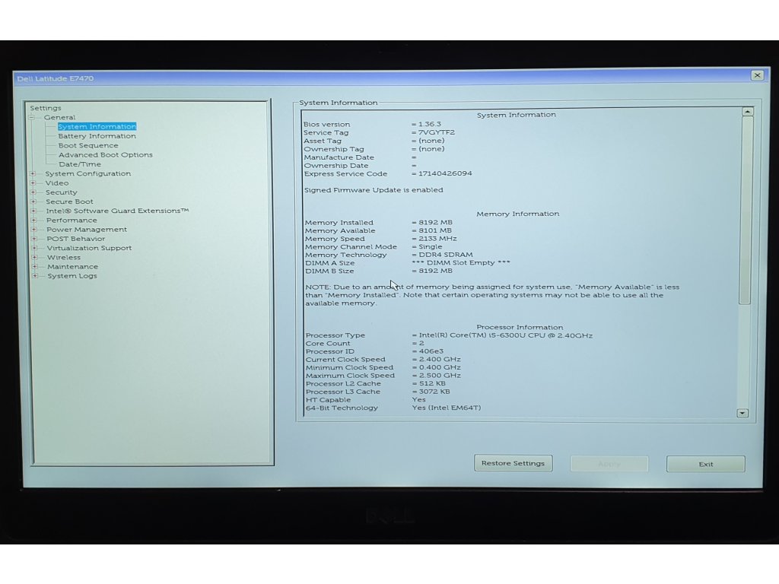Open Boot Sequence settings
Screen dimensions: 779x584
88,145
